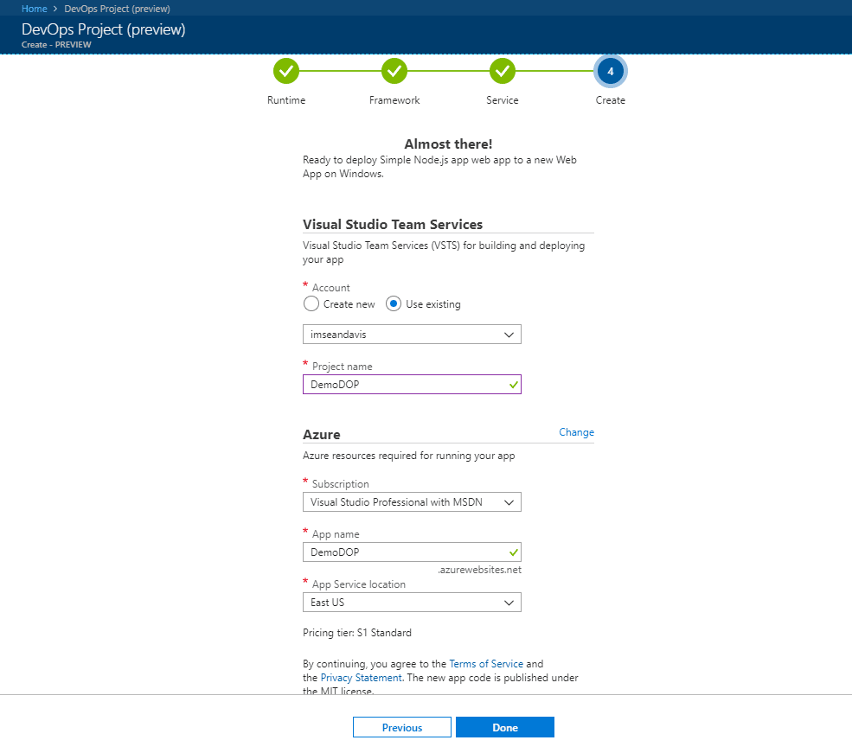Viewport: 852px width, 753px height.
Task: Open the imseandavis account dropdown
Action: point(412,335)
